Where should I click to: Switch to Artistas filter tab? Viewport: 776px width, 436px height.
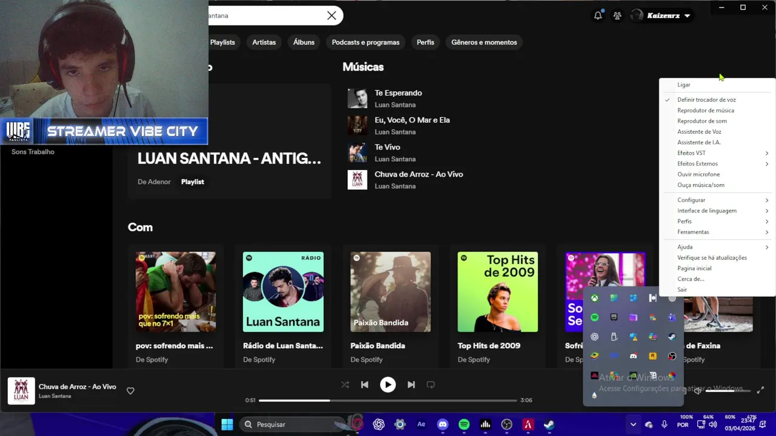(x=264, y=42)
